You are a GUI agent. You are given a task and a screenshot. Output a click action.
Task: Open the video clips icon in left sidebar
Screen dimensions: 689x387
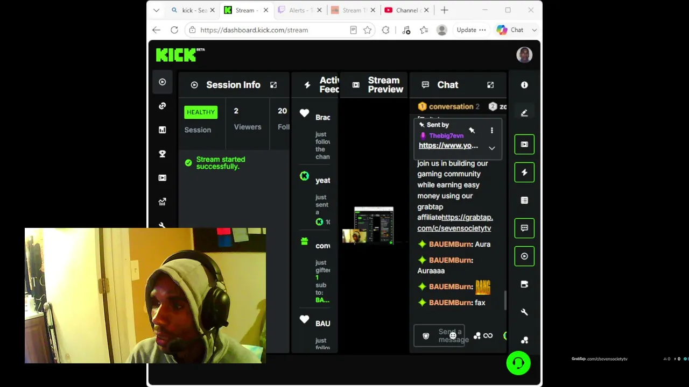(x=162, y=178)
